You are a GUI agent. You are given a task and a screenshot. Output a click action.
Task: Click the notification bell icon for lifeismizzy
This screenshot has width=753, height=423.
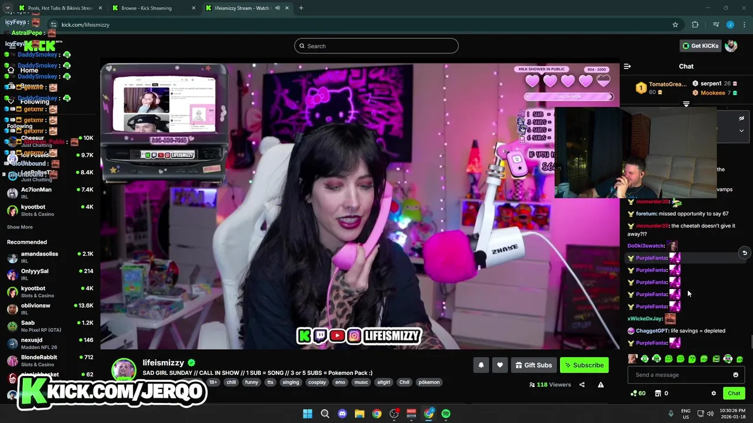pos(481,365)
